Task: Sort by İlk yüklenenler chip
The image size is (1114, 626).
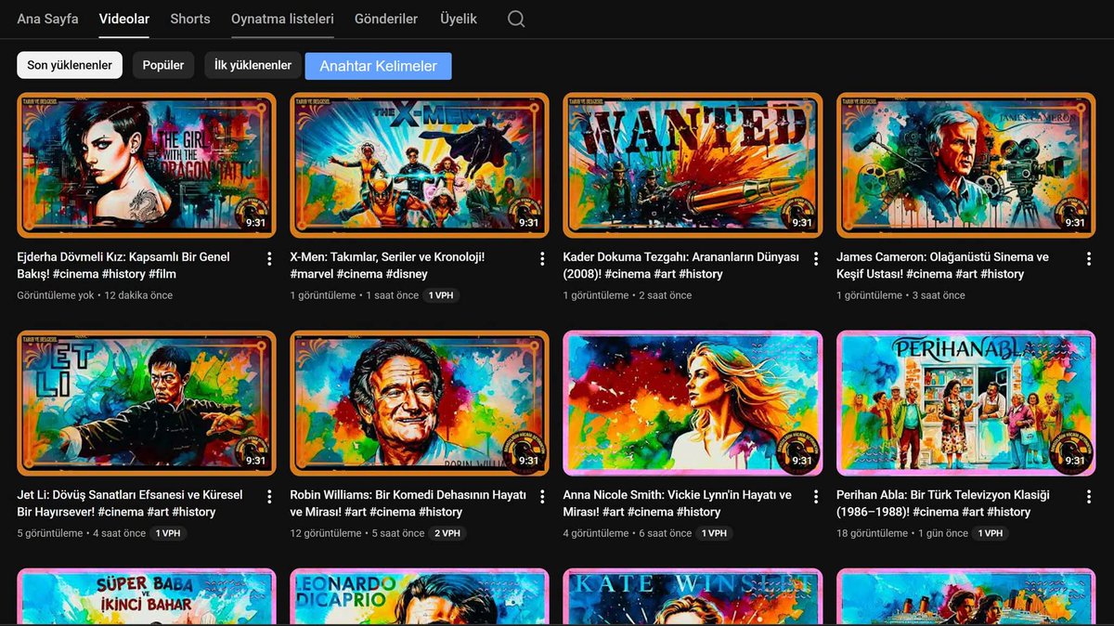Action: (253, 65)
